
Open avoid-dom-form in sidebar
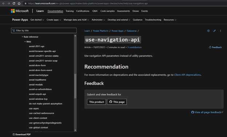point(37,65)
